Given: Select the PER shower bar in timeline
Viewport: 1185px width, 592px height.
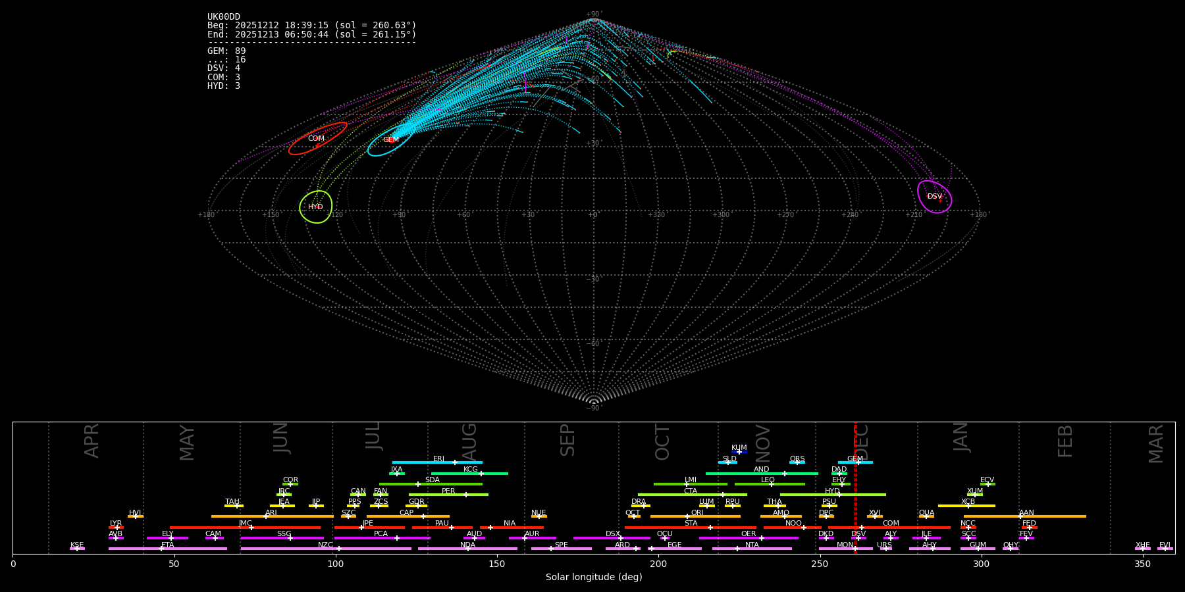Looking at the screenshot, I should [x=448, y=495].
